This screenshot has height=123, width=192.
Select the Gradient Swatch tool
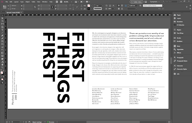2,53
